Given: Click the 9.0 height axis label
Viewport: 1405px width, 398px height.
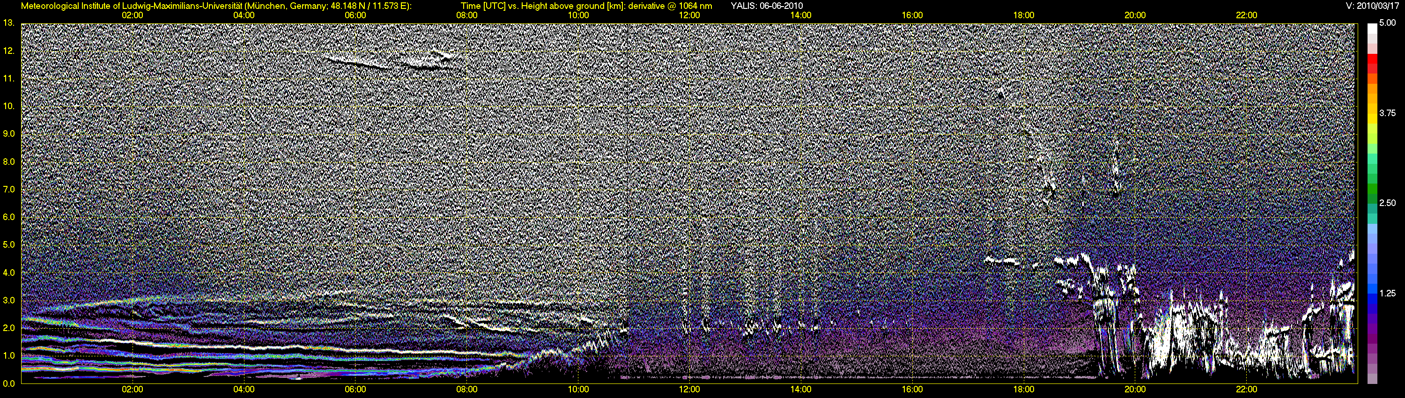Looking at the screenshot, I should [x=9, y=133].
